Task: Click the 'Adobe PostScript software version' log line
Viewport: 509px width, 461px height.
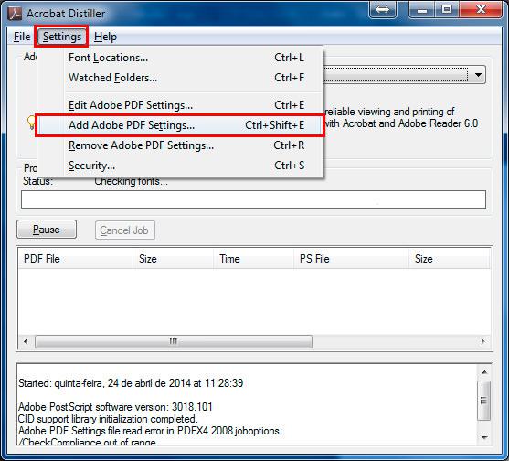Action: [115, 407]
